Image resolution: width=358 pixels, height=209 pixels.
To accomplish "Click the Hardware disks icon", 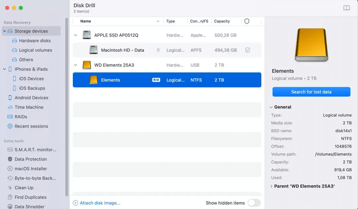I will pos(14,41).
